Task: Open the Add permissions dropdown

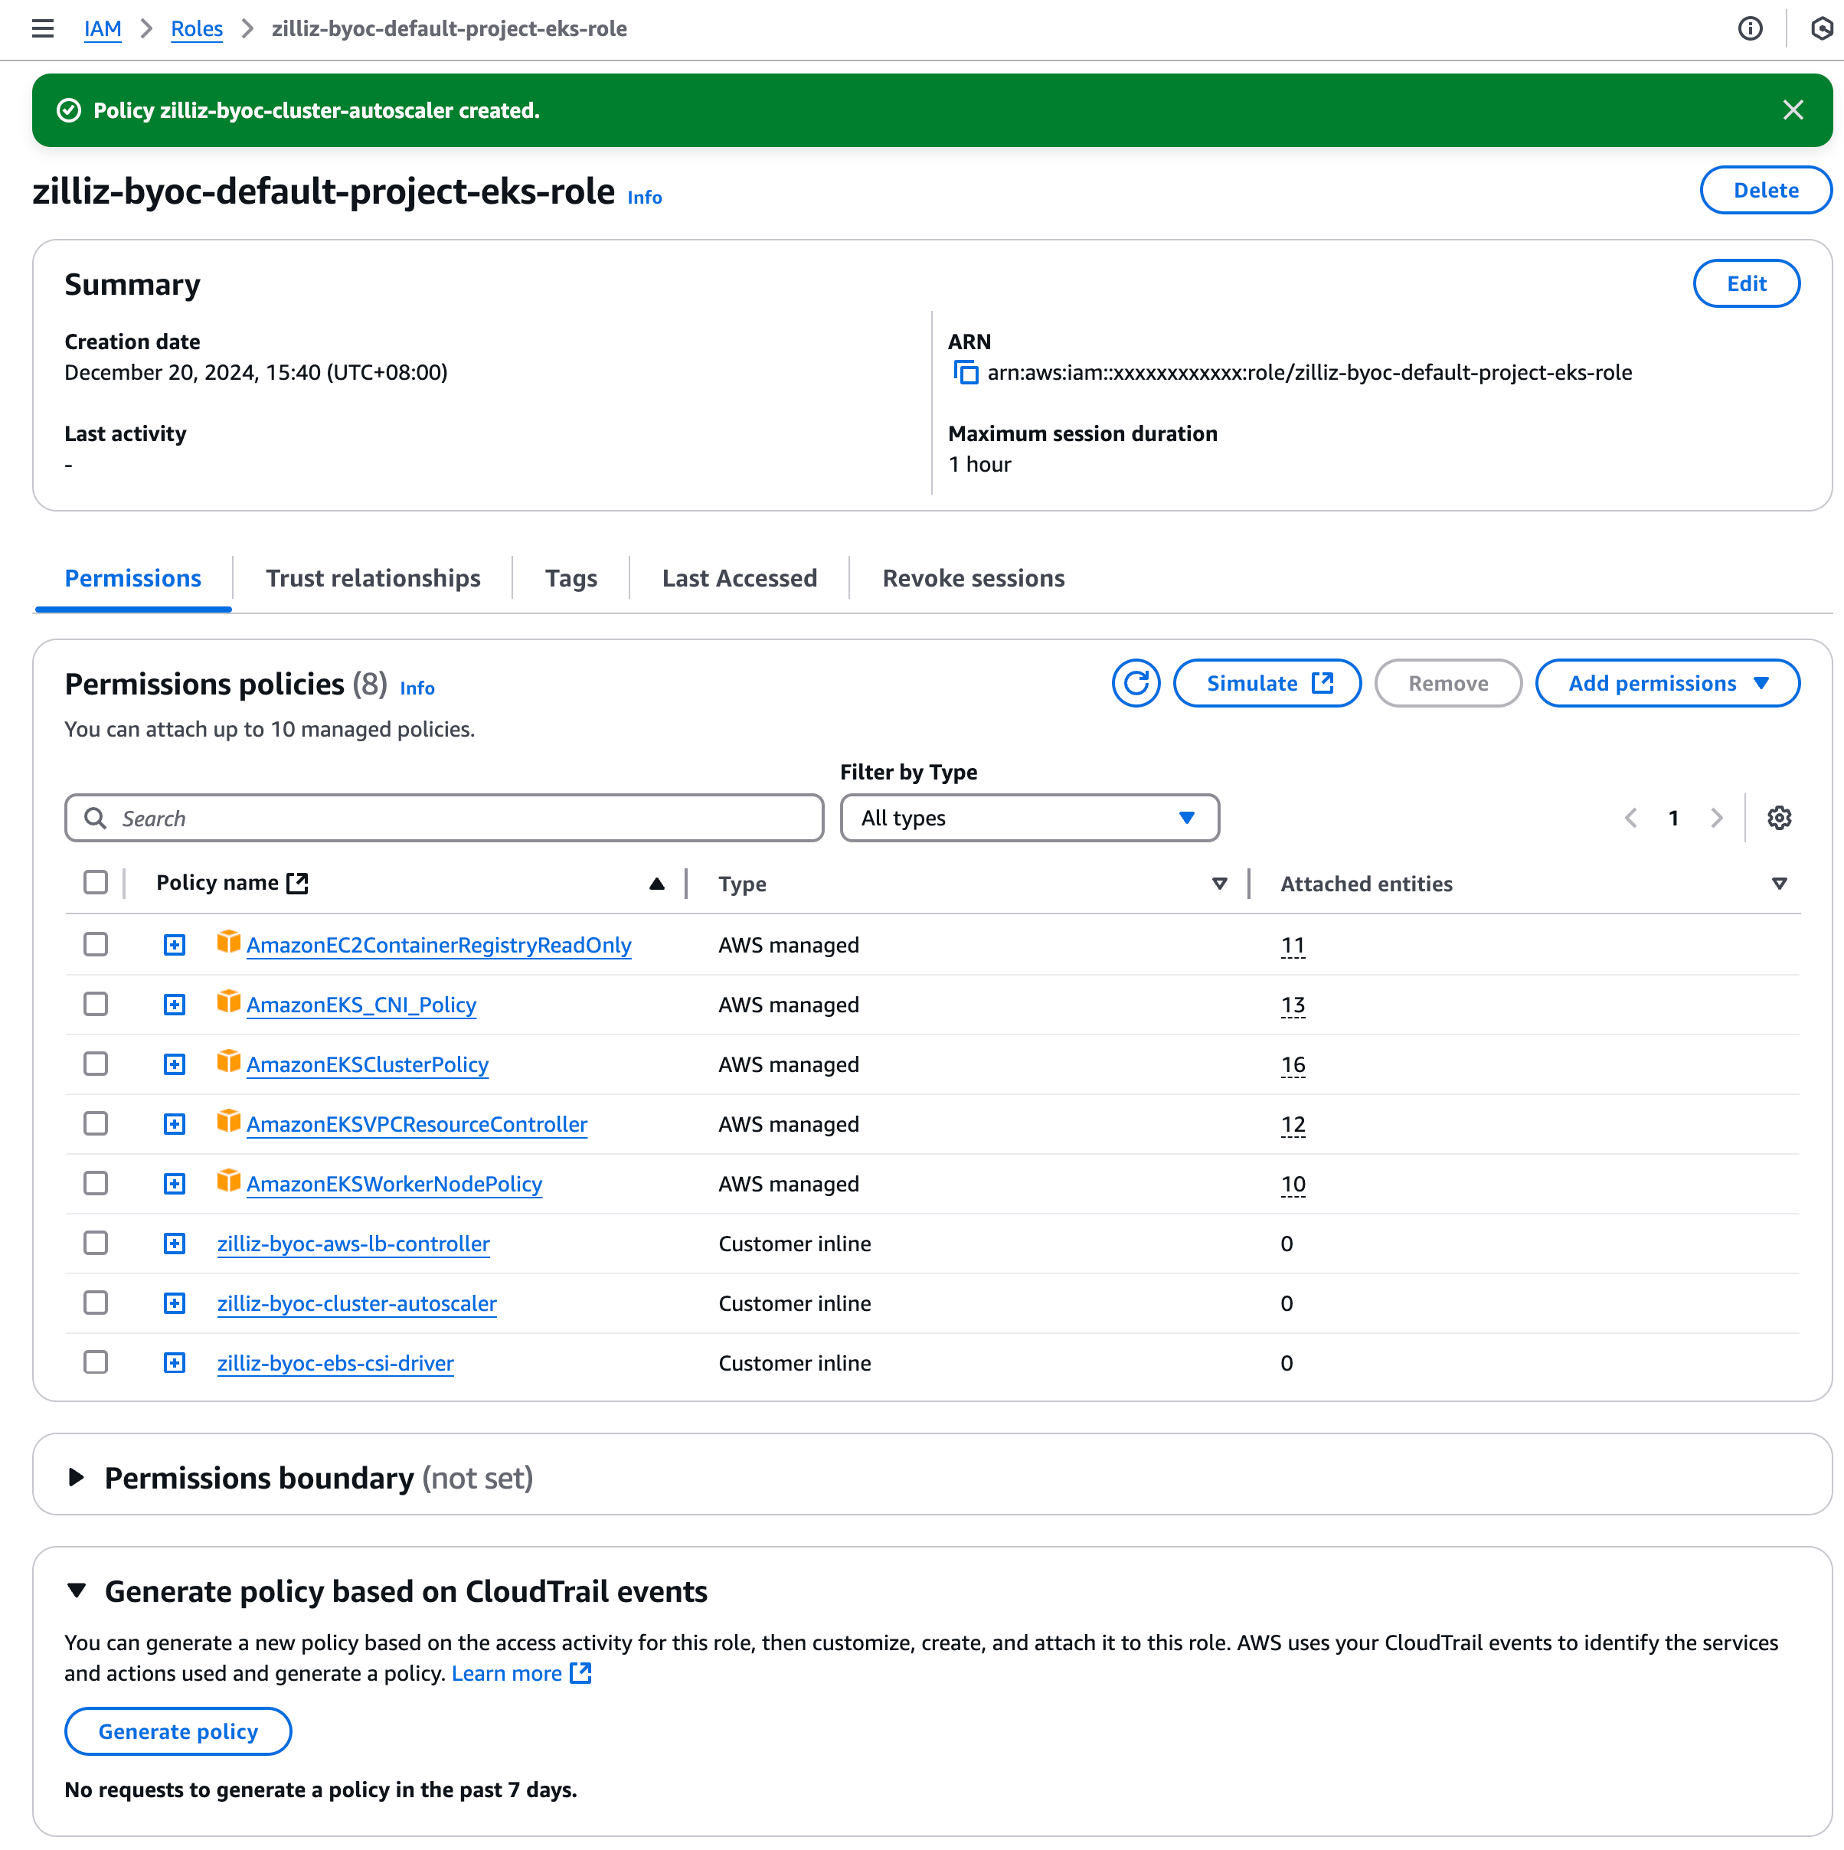Action: (x=1667, y=683)
